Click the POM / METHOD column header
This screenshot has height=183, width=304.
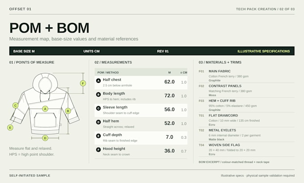pos(108,72)
